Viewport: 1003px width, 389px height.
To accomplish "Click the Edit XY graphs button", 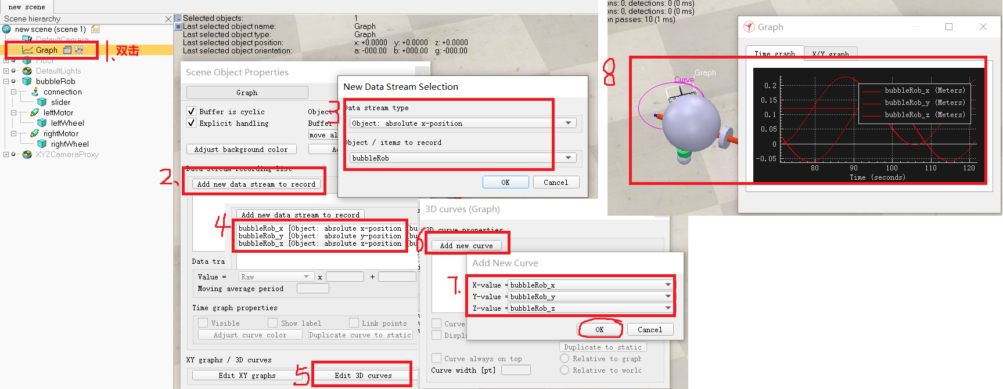I will tap(247, 375).
